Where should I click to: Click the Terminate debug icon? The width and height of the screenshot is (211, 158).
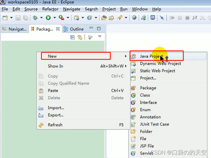187,18
